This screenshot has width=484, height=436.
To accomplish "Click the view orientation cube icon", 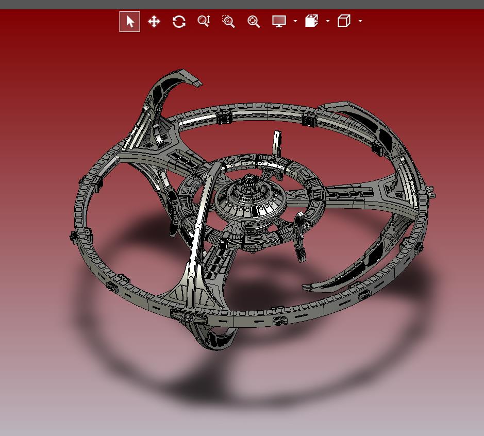I will 344,21.
